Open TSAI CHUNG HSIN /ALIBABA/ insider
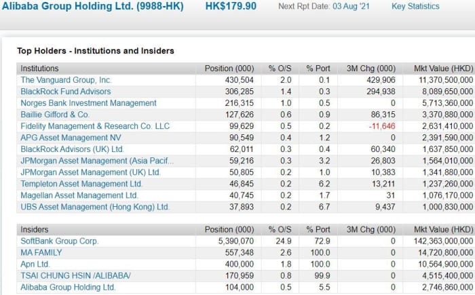Viewport: 475px width, 295px height. pyautogui.click(x=76, y=275)
